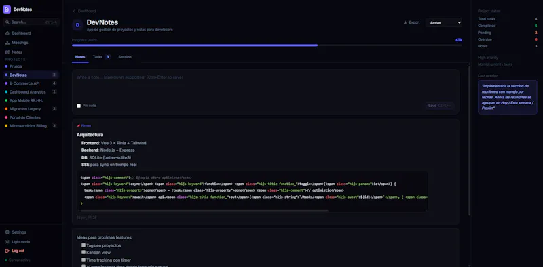Image resolution: width=543 pixels, height=267 pixels.
Task: Select the DevNotes project in sidebar
Action: coord(31,75)
